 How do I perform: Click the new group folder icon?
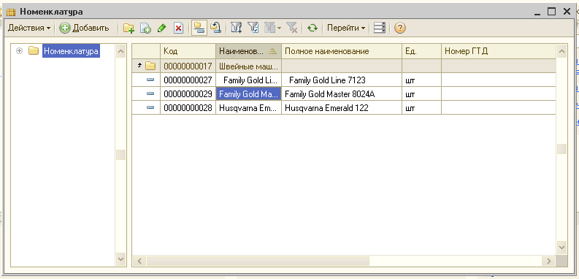click(x=129, y=28)
